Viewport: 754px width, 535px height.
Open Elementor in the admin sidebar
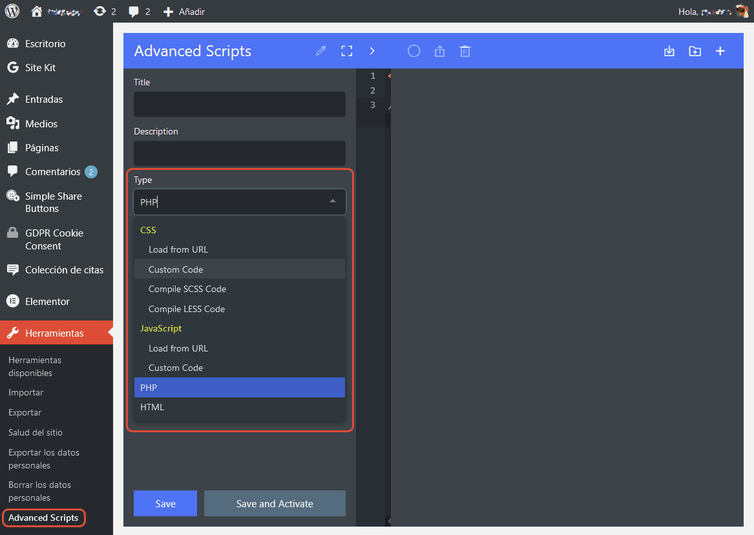click(x=47, y=302)
